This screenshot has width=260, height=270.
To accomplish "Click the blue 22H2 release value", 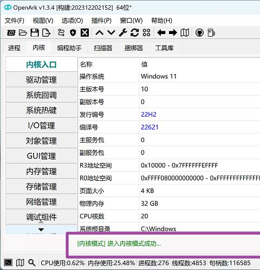I will click(x=148, y=114).
